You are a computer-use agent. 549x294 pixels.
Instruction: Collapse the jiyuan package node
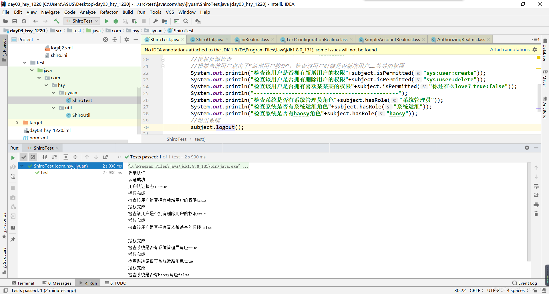(53, 93)
